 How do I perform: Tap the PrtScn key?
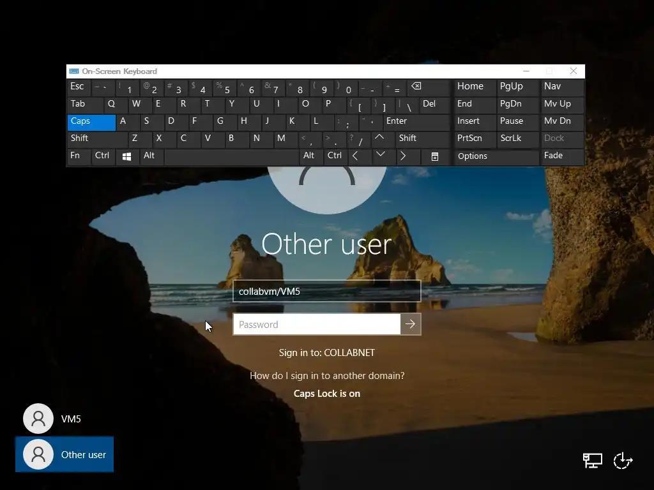(x=475, y=139)
